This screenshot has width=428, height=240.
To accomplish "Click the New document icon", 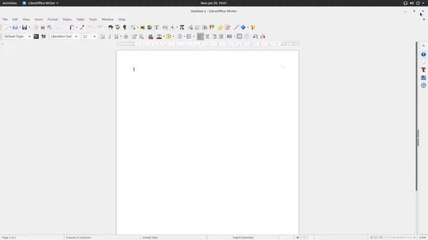I will point(6,27).
